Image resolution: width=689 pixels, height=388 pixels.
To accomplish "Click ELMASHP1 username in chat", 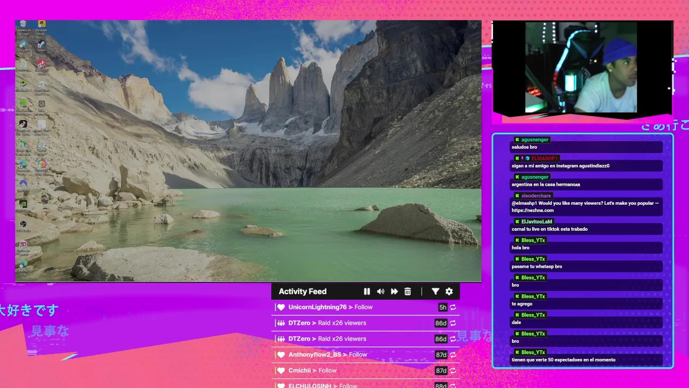I will (544, 158).
